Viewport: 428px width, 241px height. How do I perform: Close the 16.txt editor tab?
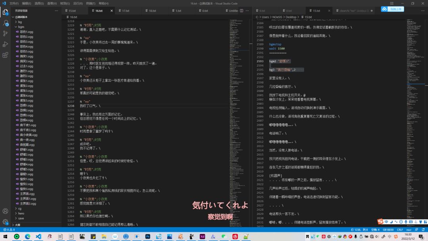[x=111, y=11]
